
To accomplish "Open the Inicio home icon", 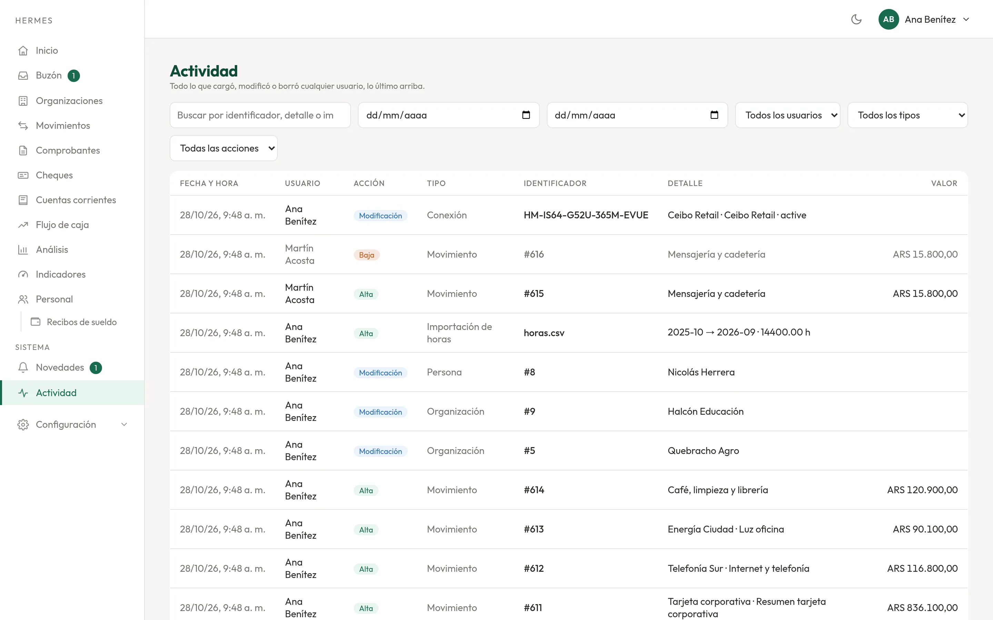I will (23, 50).
